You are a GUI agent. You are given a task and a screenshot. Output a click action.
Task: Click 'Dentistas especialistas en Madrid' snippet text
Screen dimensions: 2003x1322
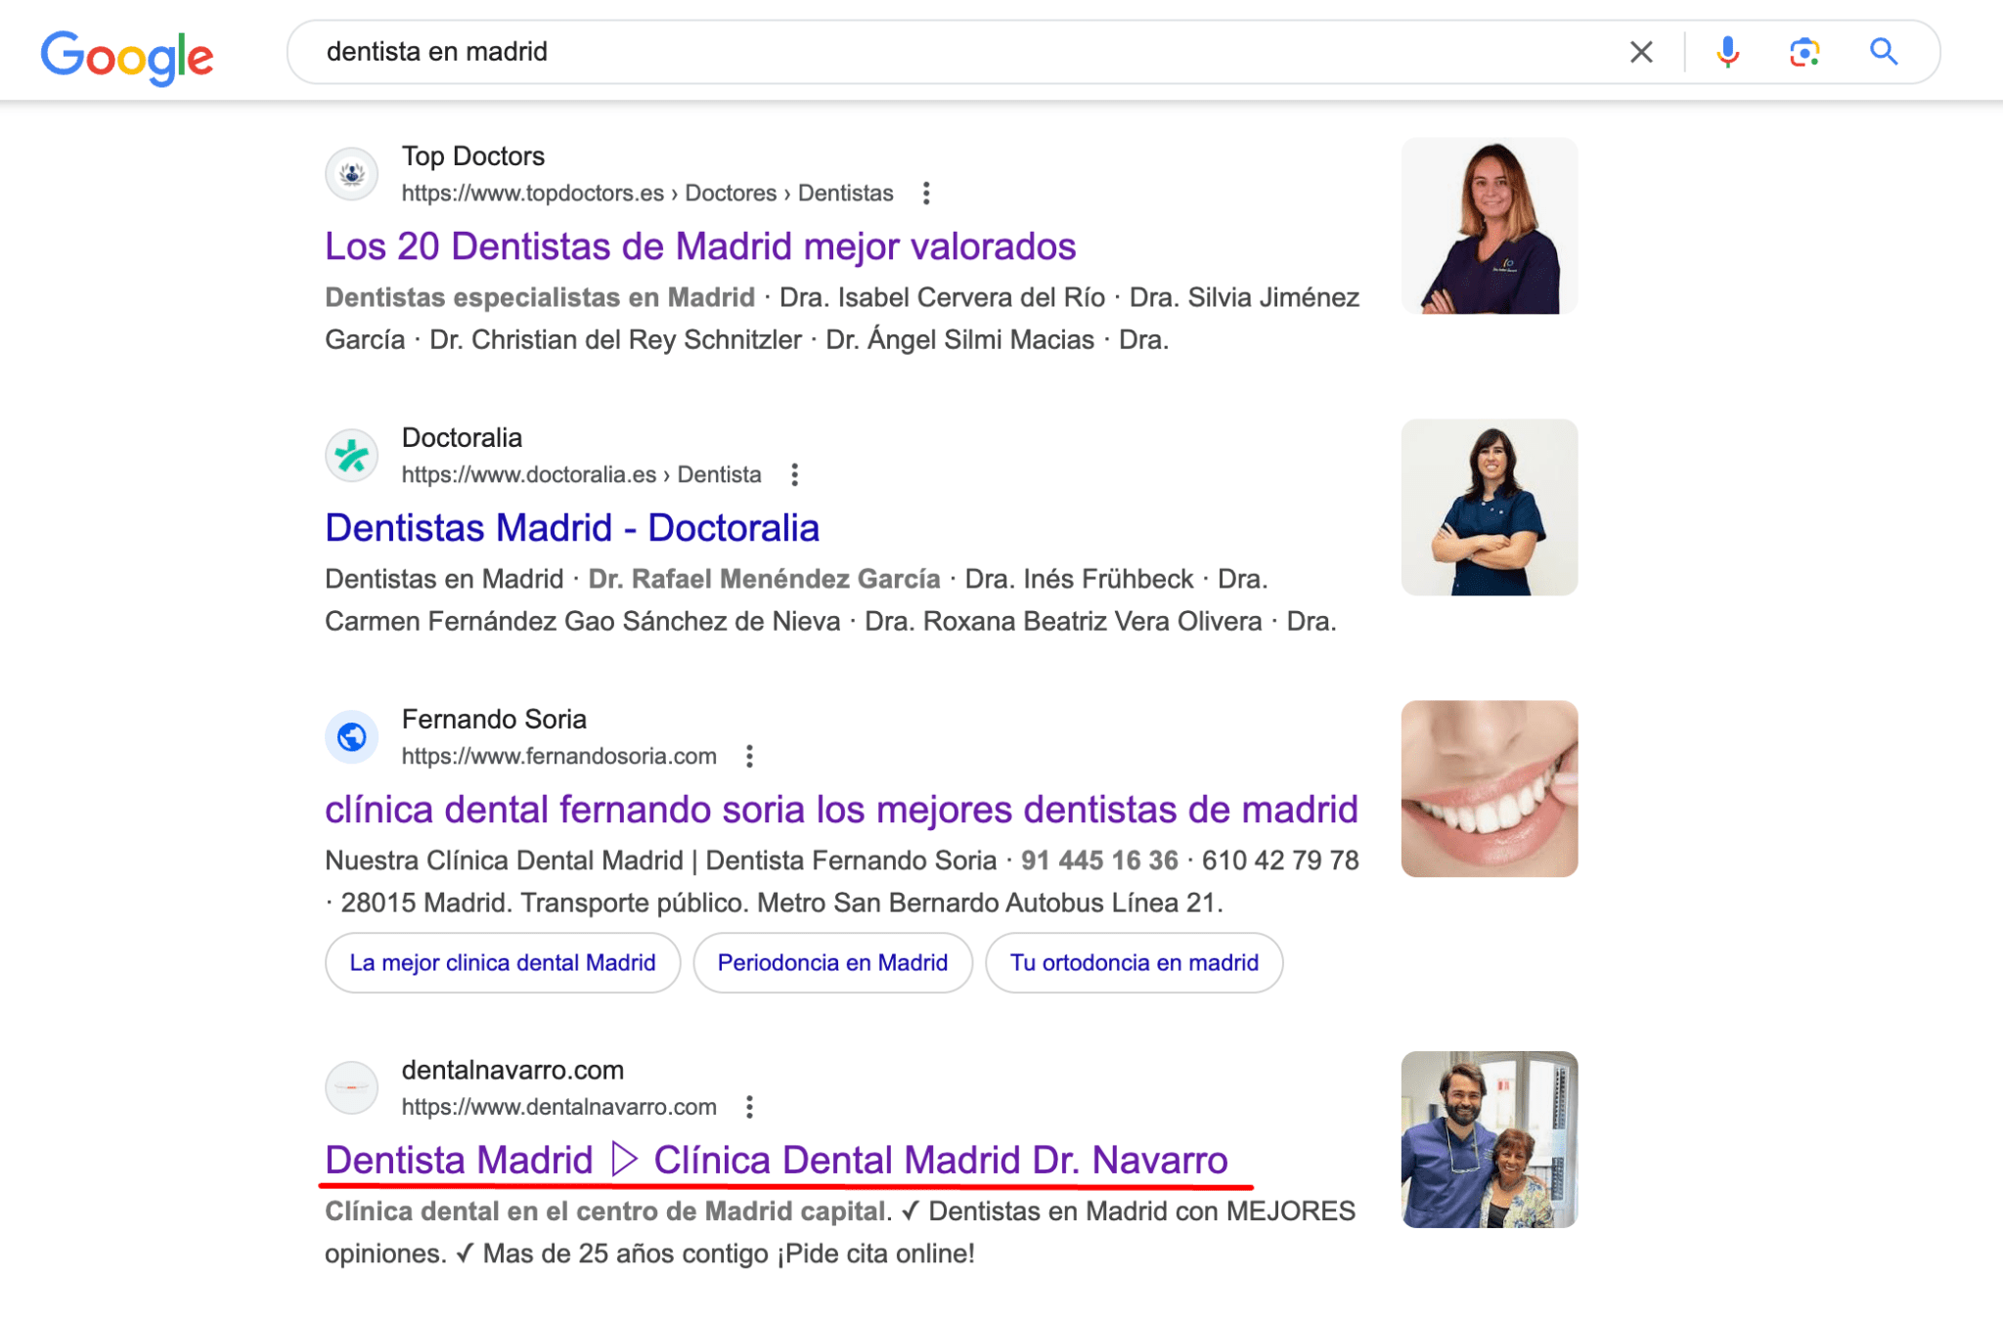coord(540,298)
